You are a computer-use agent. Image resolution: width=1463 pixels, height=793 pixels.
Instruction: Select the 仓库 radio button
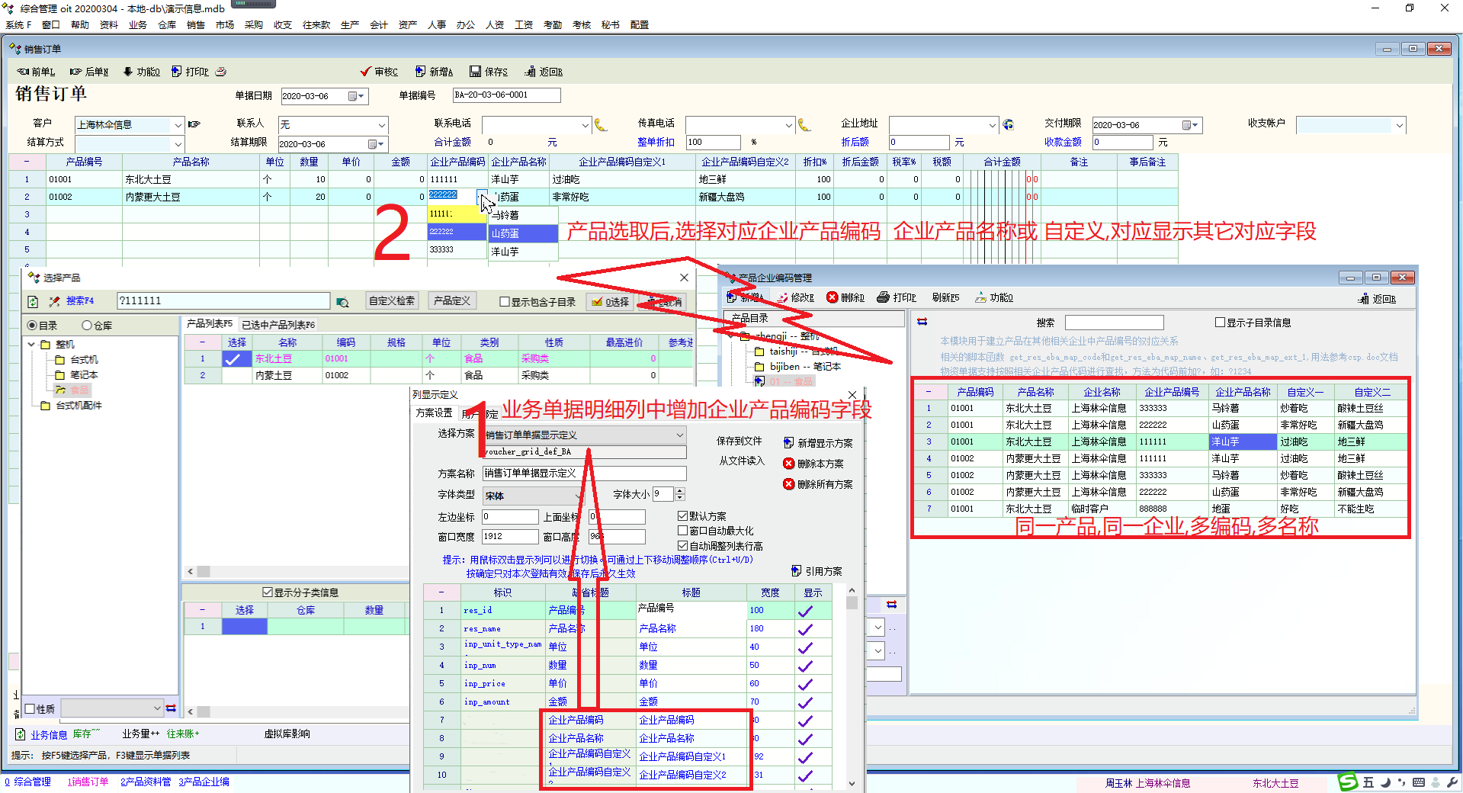click(87, 326)
